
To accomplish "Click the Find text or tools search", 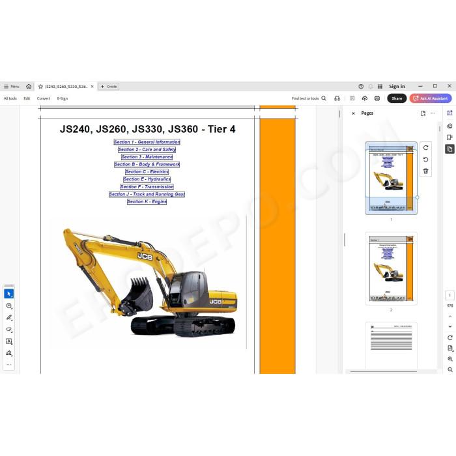I will [309, 98].
